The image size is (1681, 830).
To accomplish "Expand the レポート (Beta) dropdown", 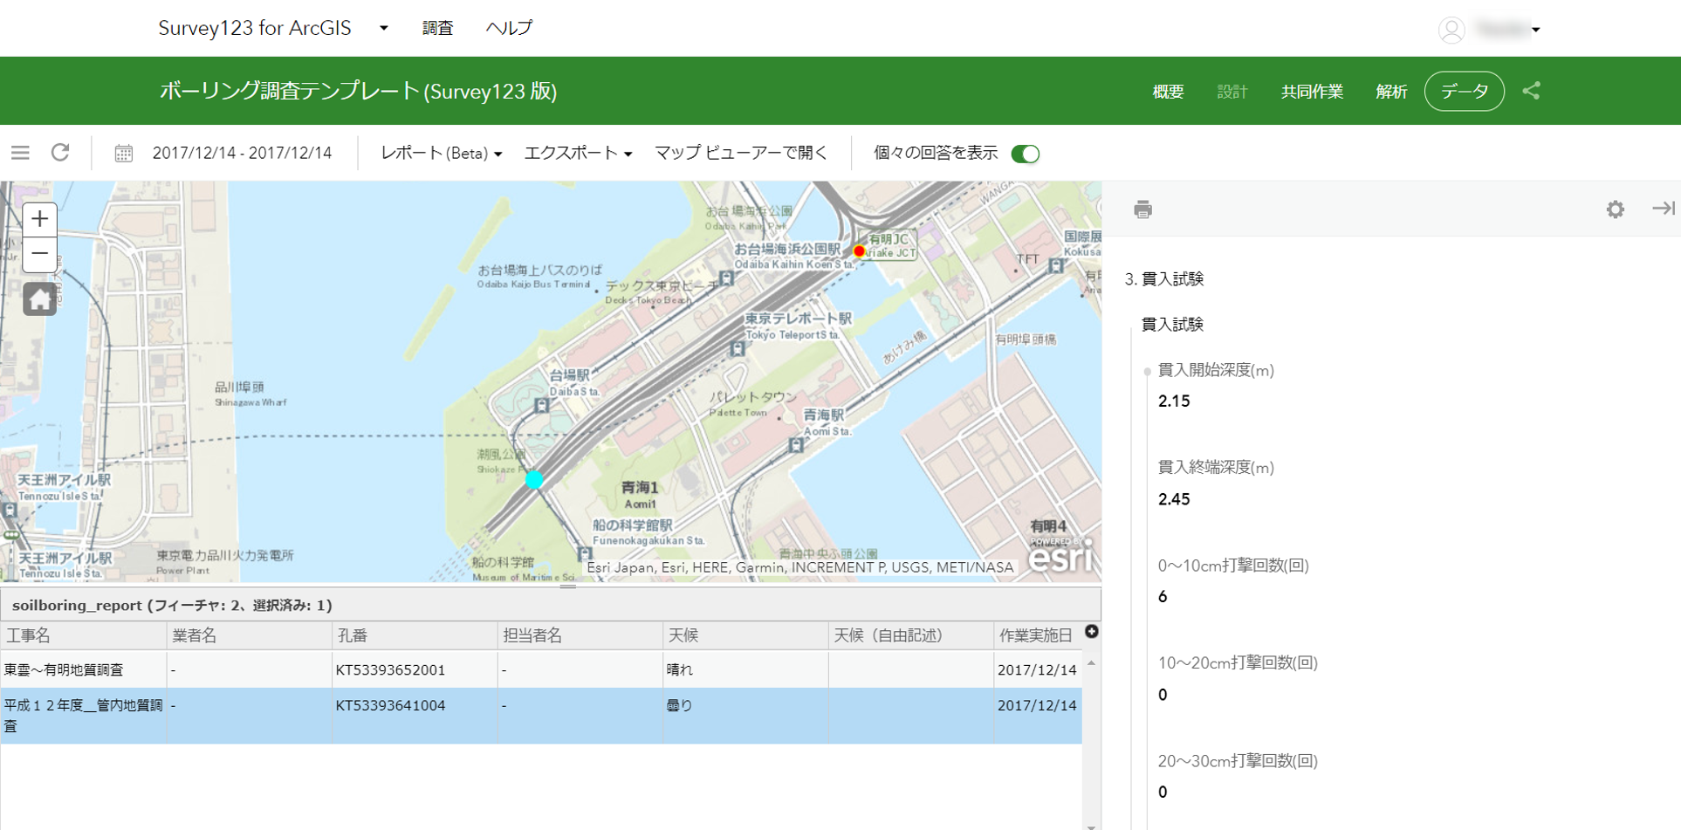I will pyautogui.click(x=441, y=154).
